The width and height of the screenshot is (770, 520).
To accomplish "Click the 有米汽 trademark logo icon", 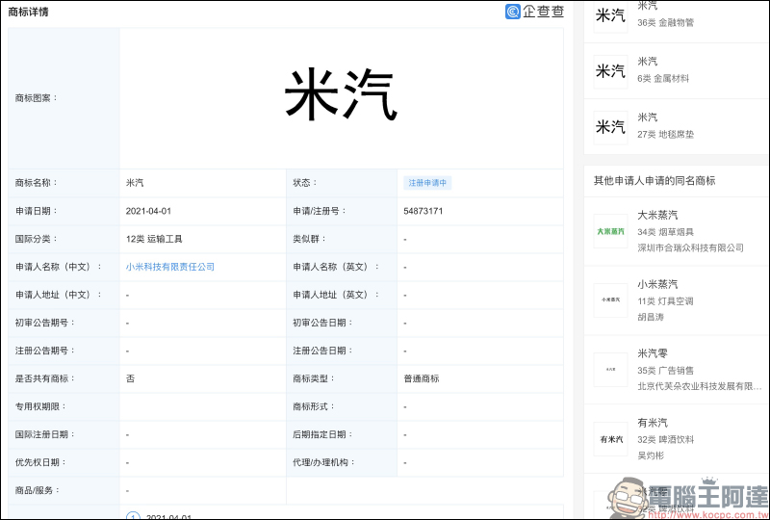I will pos(610,439).
